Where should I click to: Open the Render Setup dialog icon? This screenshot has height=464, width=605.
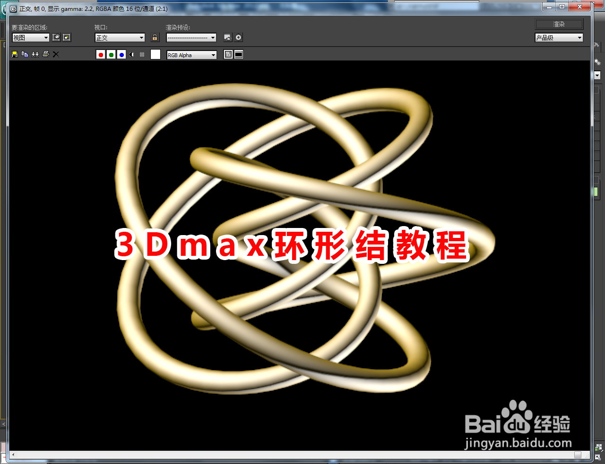227,37
